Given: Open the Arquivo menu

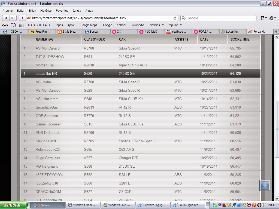Looking at the screenshot, I should coord(8,11).
